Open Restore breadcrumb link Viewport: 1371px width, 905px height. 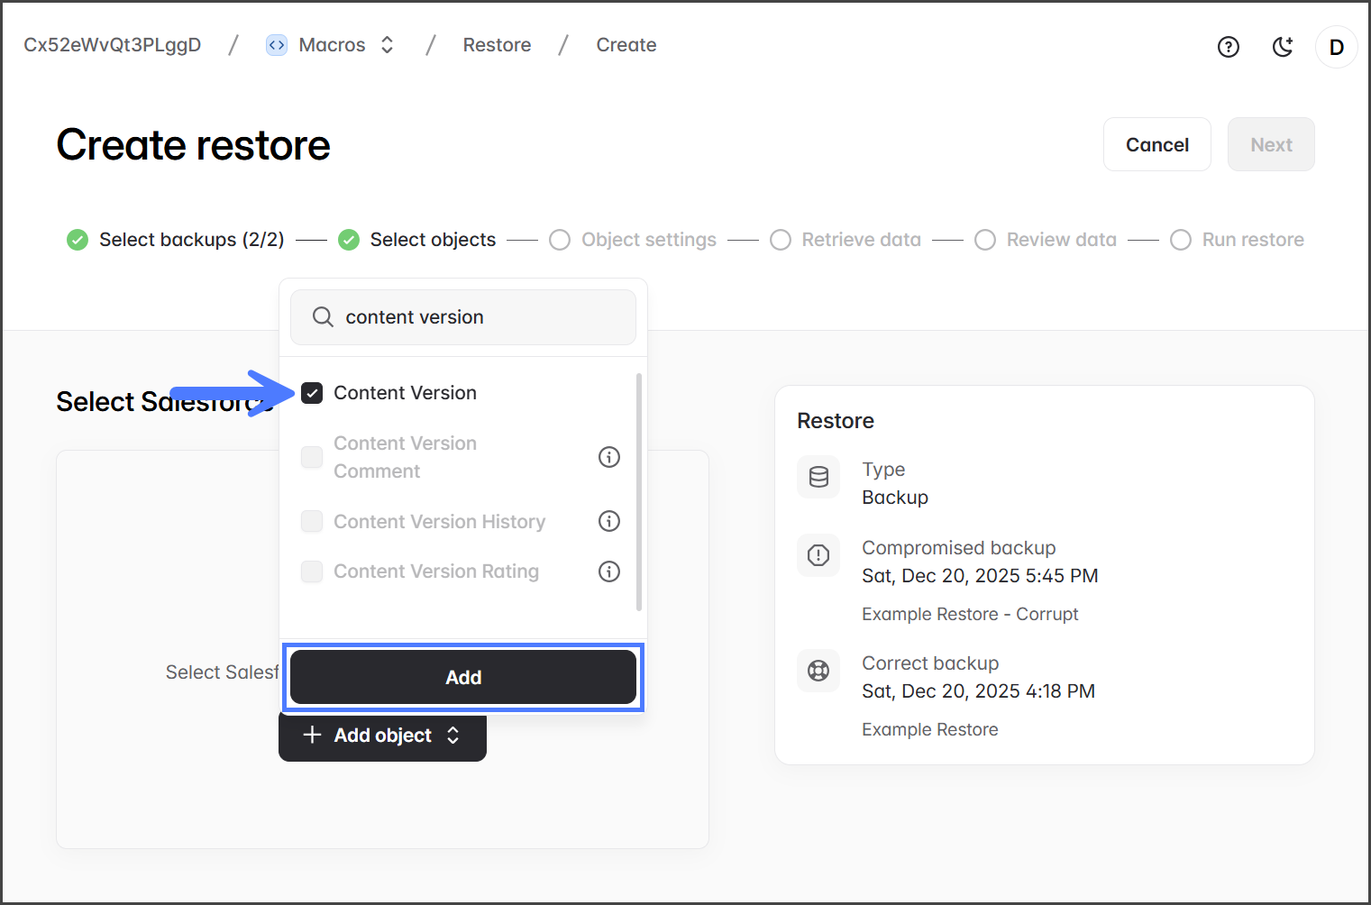[x=497, y=45]
